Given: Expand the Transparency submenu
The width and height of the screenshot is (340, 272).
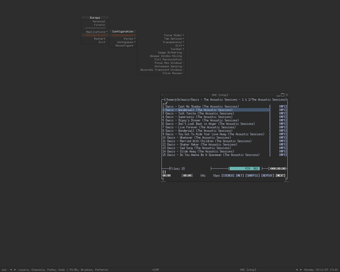Looking at the screenshot, I should (x=161, y=42).
